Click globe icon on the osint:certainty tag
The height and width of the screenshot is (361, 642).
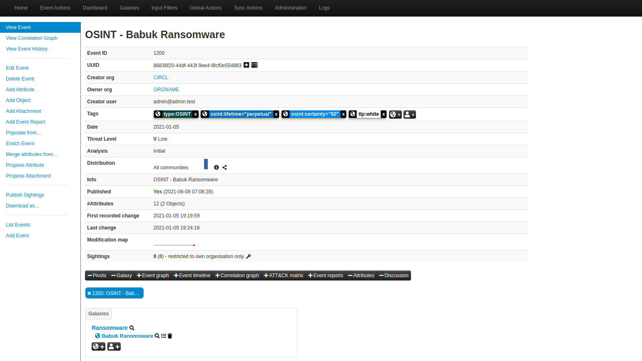[286, 114]
